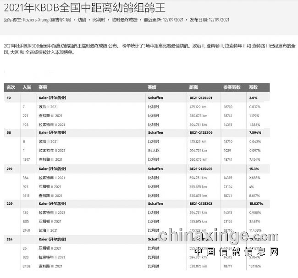
Task: Click the coefficient value 1.179%
Action: pyautogui.click(x=254, y=116)
